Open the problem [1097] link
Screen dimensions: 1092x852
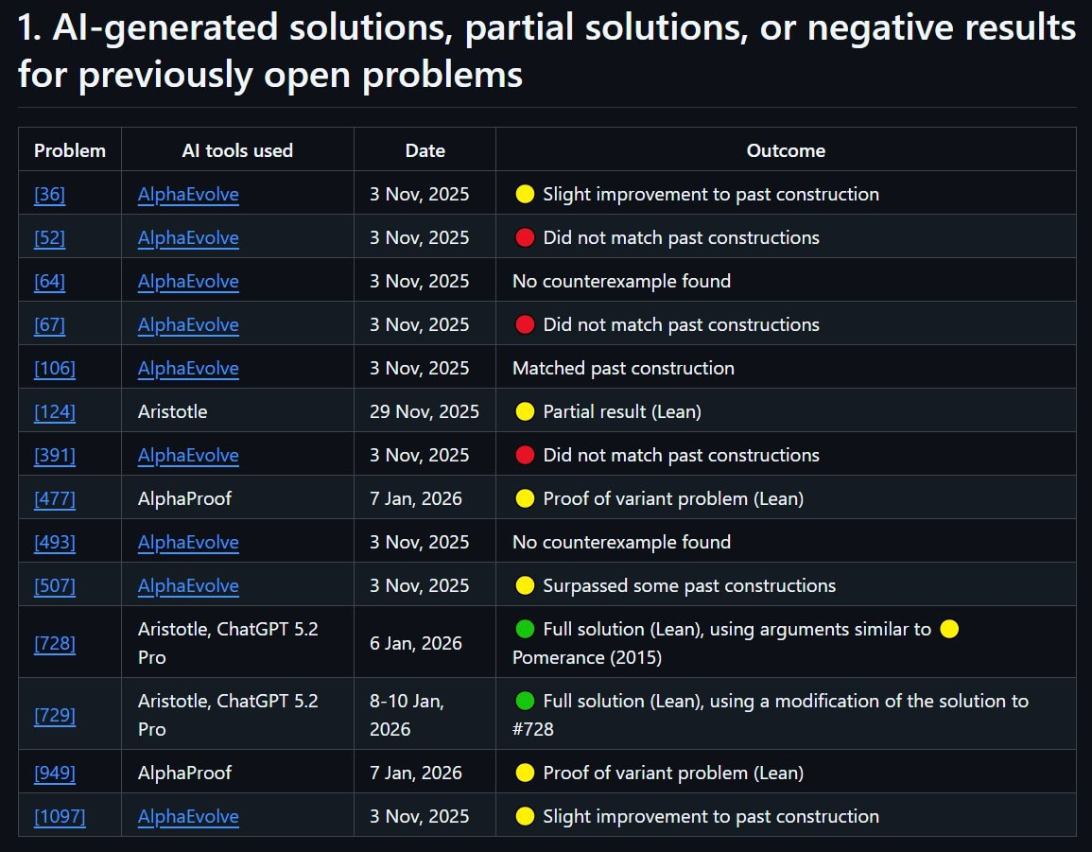[60, 817]
